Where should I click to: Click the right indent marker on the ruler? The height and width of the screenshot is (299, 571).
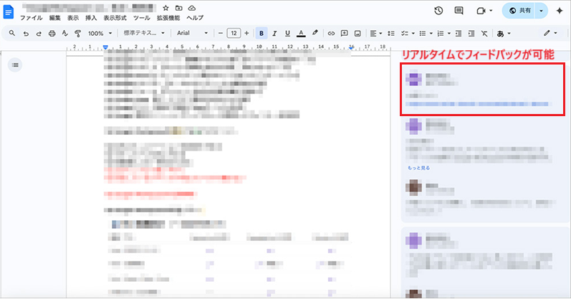point(351,47)
